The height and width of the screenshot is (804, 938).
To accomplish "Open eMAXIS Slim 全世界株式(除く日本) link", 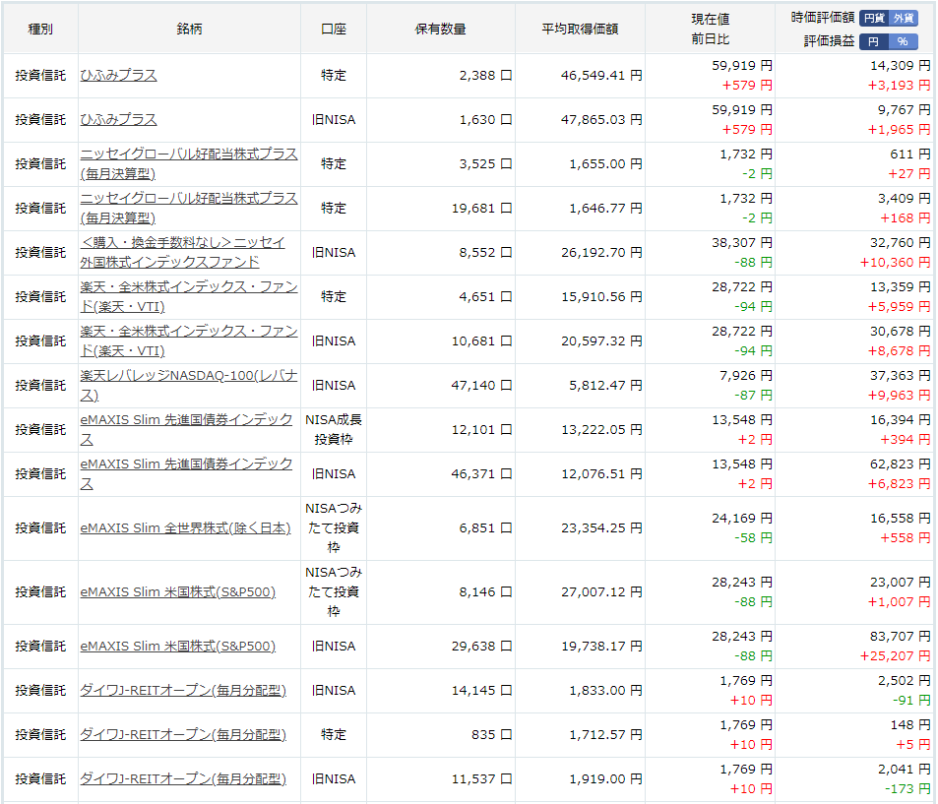I will click(x=185, y=528).
